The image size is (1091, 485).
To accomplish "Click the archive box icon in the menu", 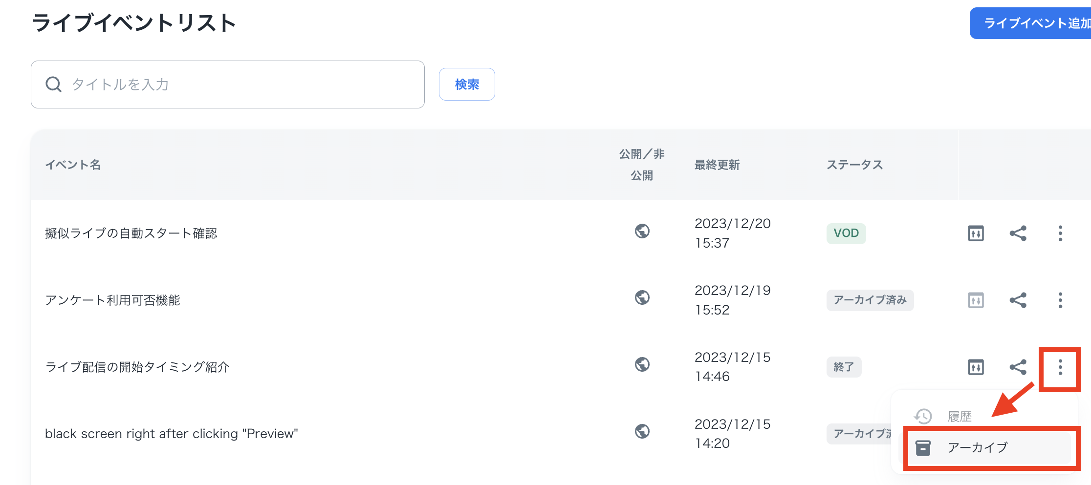I will (923, 447).
